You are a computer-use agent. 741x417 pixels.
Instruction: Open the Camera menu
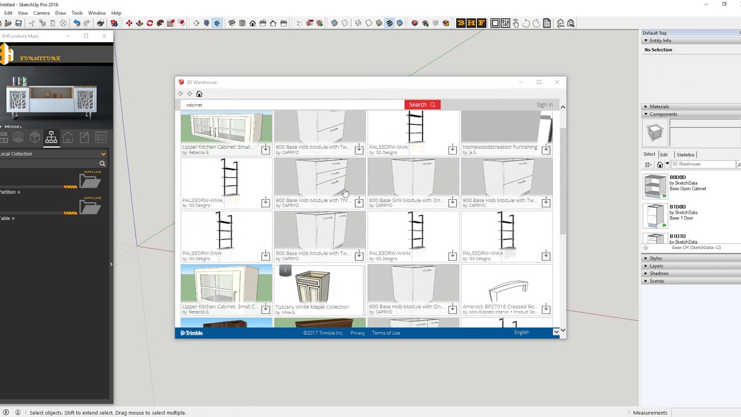41,13
